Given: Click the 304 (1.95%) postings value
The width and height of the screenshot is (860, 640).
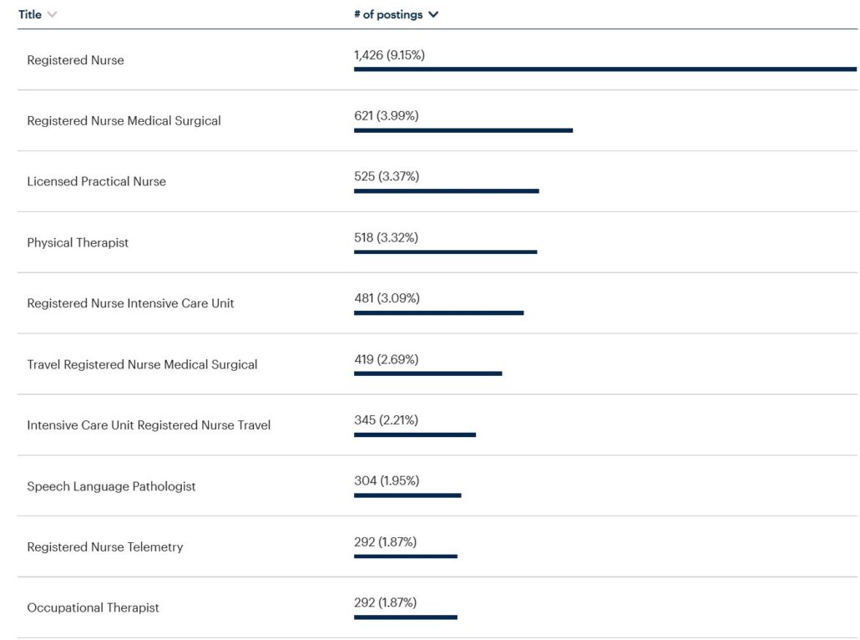Looking at the screenshot, I should [x=387, y=480].
